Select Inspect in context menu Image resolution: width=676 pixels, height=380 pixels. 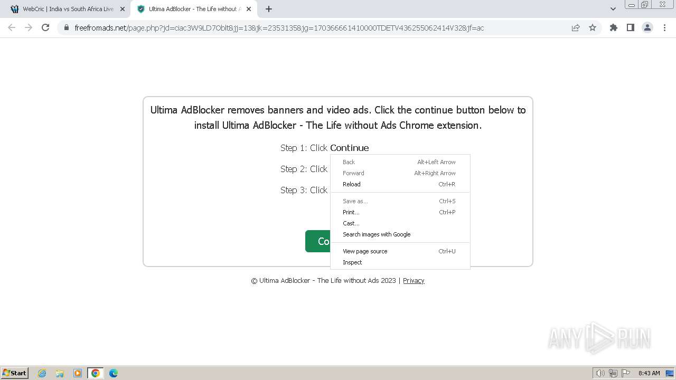[400, 262]
